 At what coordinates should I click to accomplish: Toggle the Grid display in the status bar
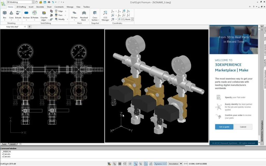120,164
